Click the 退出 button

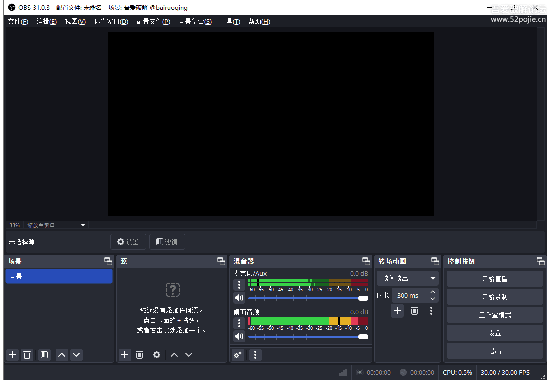click(495, 351)
